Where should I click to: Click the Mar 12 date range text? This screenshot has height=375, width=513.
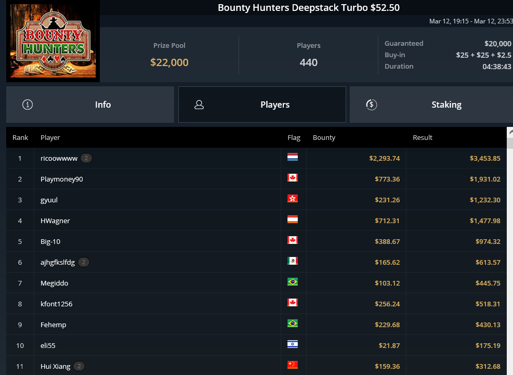point(471,21)
